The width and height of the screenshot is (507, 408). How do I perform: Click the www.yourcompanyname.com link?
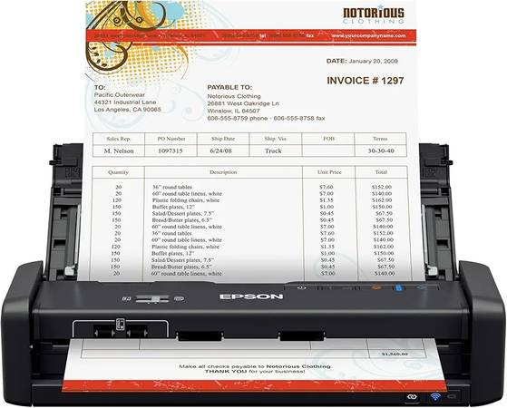[368, 35]
